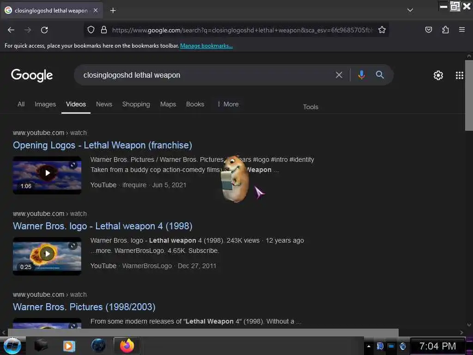Open Warner Bros. logo - Lethal weapon 4 result
The width and height of the screenshot is (473, 355).
[x=103, y=226]
